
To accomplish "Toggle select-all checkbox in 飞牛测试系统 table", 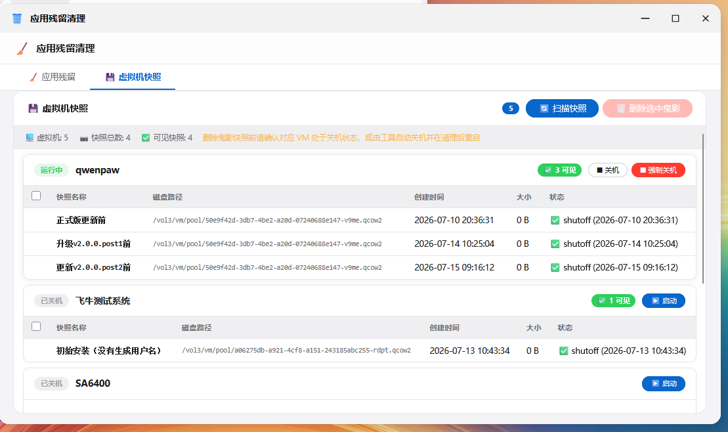I will (x=36, y=326).
